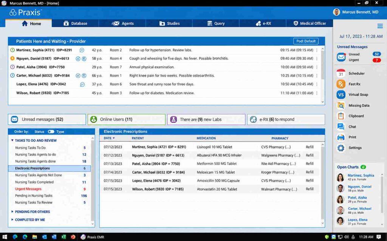Click Marcus Bennett profile avatar in header
387x241 pixels.
pyautogui.click(x=336, y=12)
